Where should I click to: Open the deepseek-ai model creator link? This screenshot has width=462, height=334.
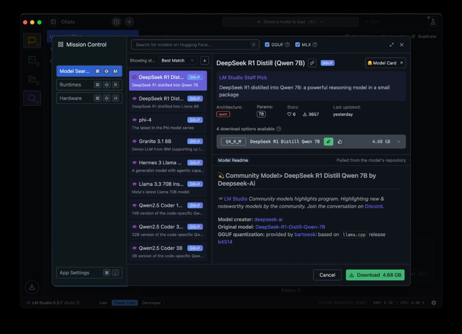pos(268,219)
